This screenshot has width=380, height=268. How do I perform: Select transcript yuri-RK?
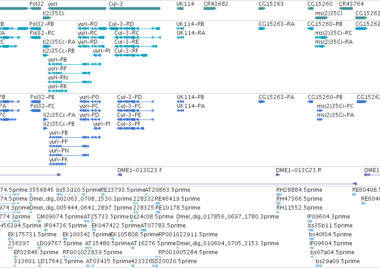coord(58,87)
